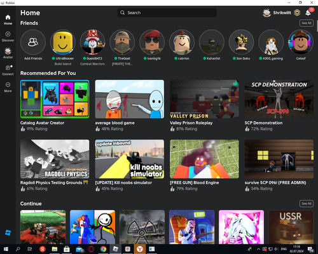This screenshot has height=254, width=318.
Task: Open SCP Demonstration thumbnail
Action: 279,99
